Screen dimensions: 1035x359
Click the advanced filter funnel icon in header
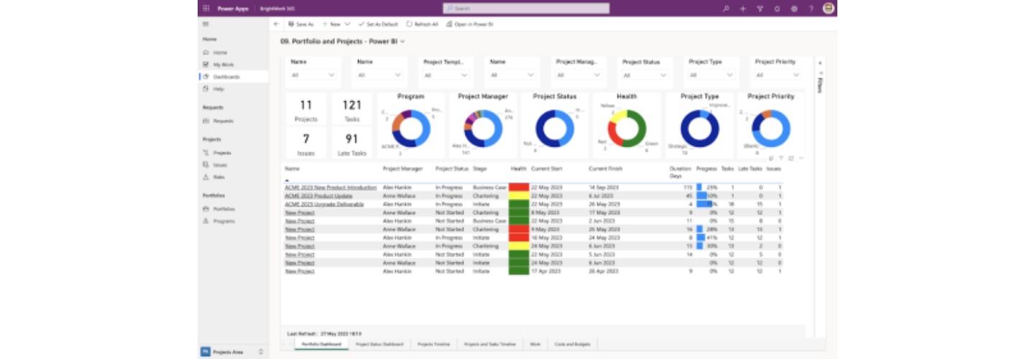pyautogui.click(x=760, y=9)
